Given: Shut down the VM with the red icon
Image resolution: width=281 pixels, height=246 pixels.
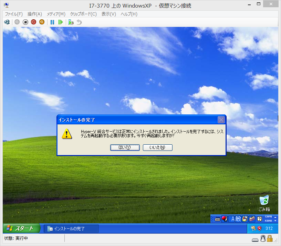Looking at the screenshot, I should 33,22.
